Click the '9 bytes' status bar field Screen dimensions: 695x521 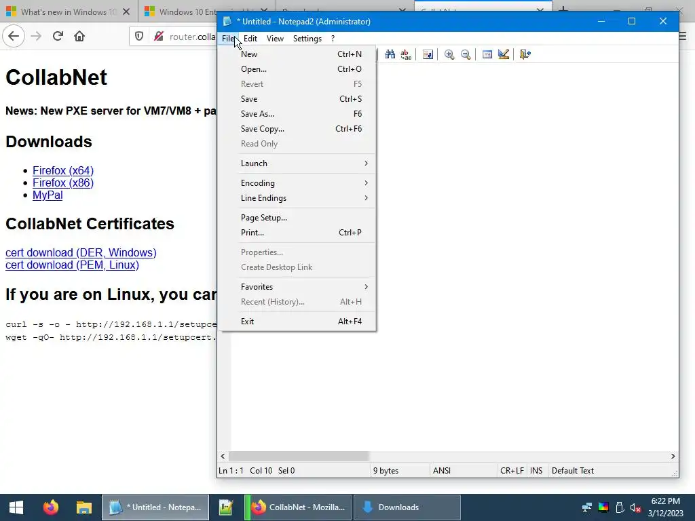(x=399, y=471)
